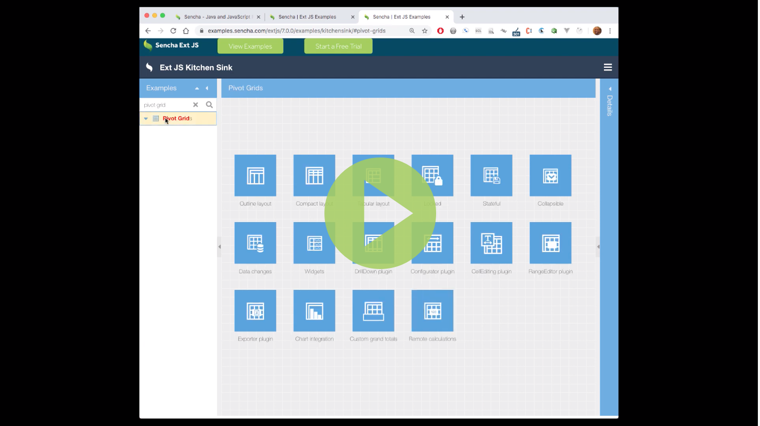Click the Pivot Grids panel header title
760x426 pixels.
[246, 88]
